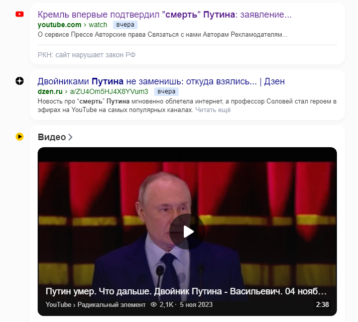The image size is (358, 322).
Task: Click the 2:38 duration badge
Action: [322, 304]
